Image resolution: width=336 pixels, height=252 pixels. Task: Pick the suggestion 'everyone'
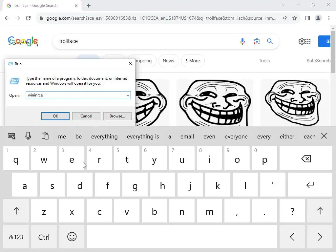pos(236,137)
